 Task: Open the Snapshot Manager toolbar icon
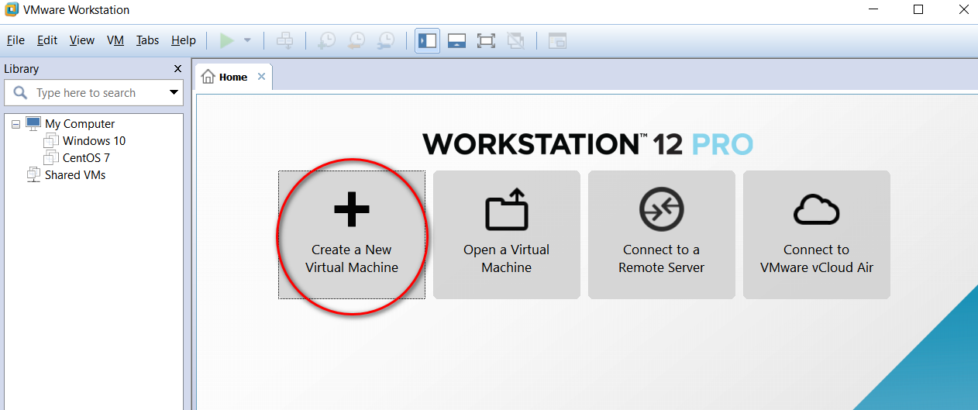(x=385, y=40)
